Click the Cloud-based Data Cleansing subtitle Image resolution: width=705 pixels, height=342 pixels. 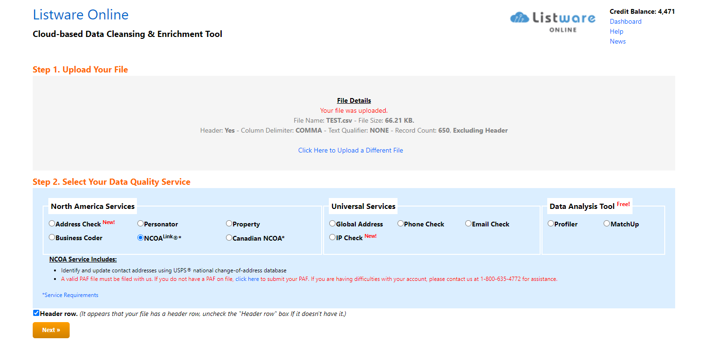(127, 34)
